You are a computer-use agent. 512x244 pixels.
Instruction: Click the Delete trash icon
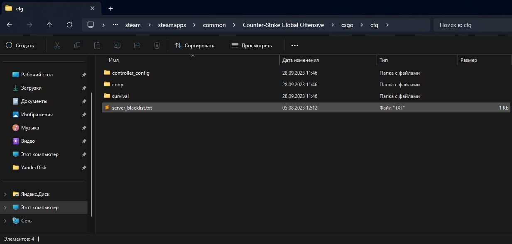[x=157, y=45]
